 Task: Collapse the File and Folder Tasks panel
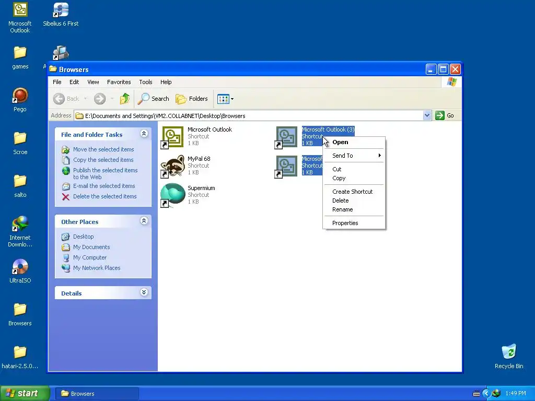[x=144, y=133]
